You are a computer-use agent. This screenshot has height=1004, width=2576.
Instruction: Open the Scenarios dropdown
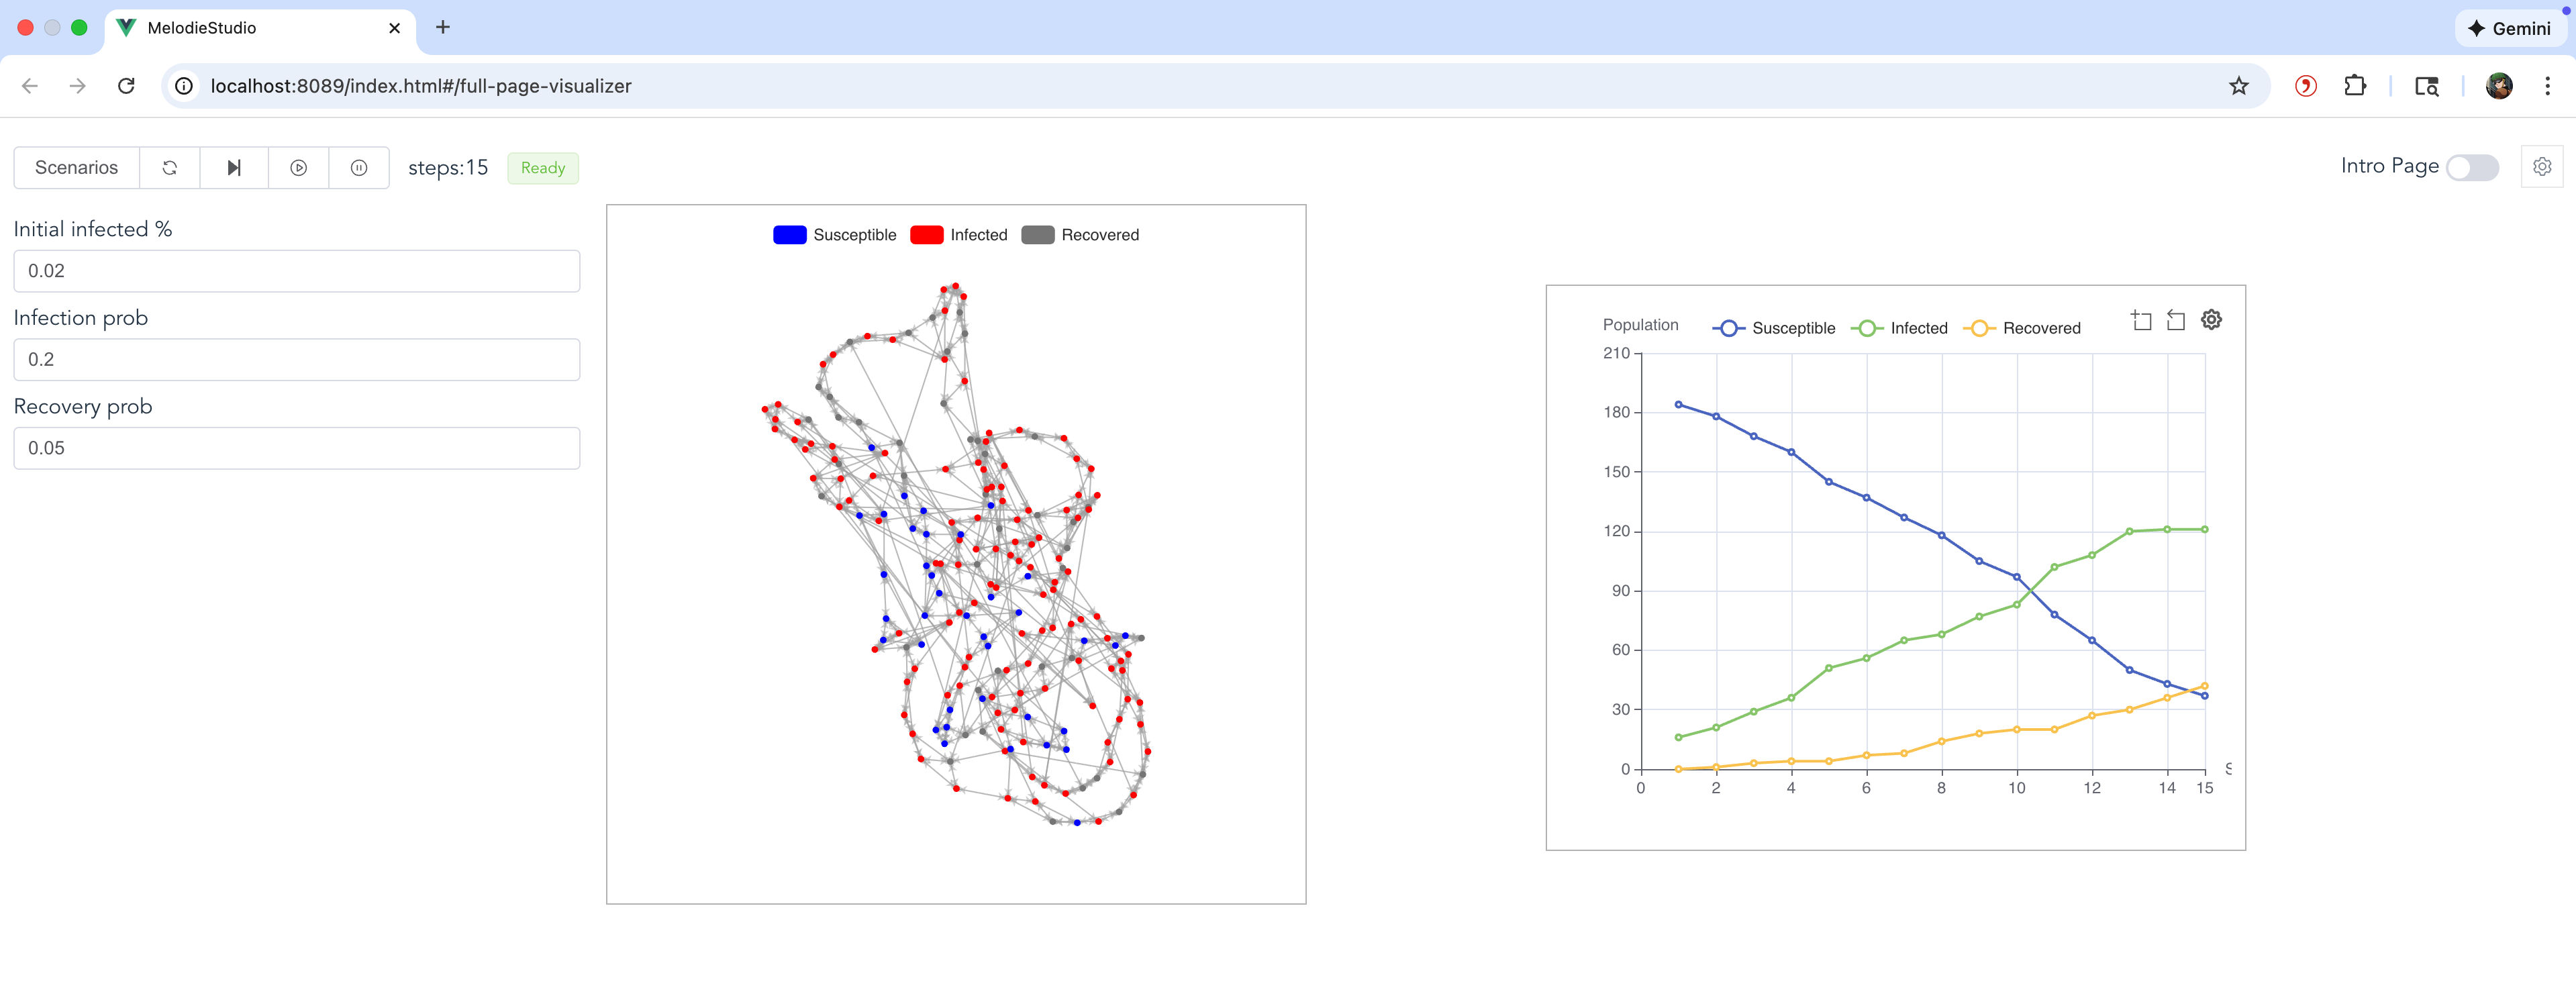[75, 167]
